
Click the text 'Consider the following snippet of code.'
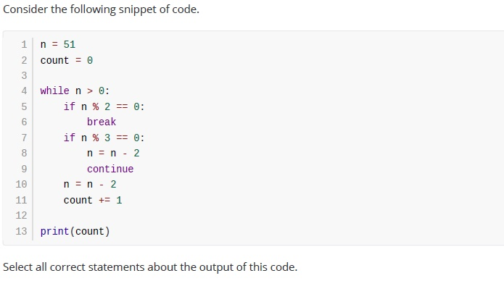click(x=101, y=9)
